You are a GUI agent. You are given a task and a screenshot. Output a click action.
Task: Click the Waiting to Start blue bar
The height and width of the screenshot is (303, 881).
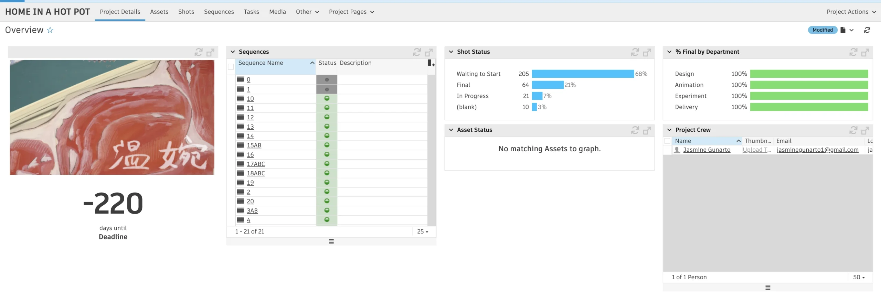[x=583, y=74]
